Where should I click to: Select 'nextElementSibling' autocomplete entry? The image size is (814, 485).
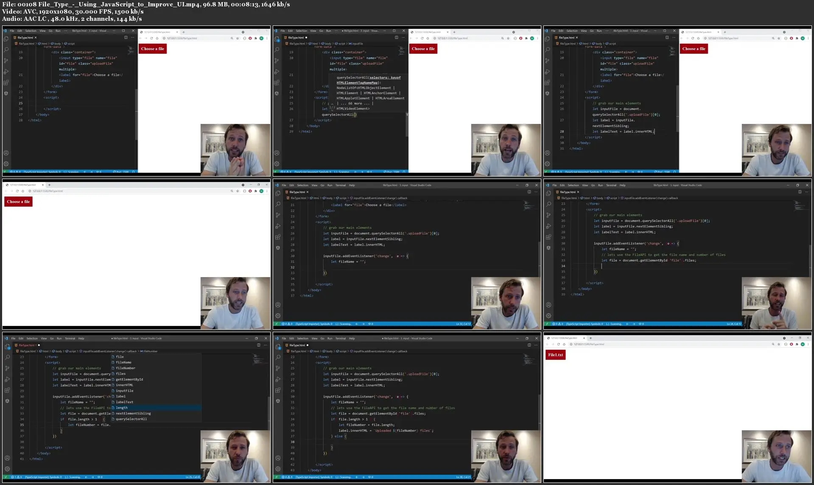[156, 413]
